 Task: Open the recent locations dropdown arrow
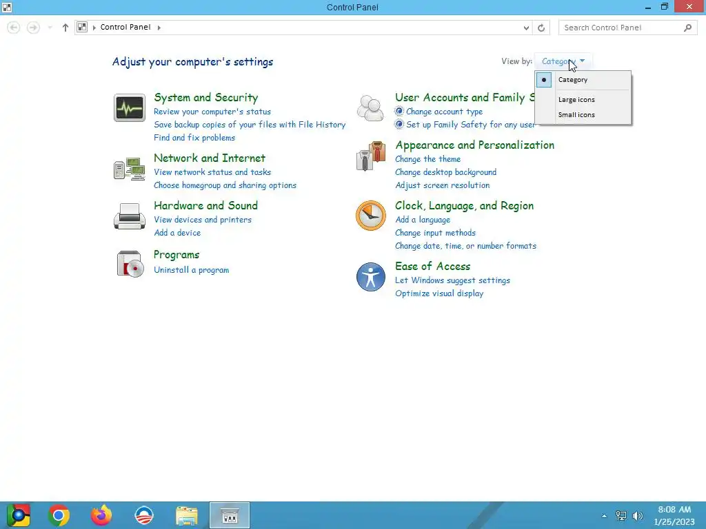[50, 28]
